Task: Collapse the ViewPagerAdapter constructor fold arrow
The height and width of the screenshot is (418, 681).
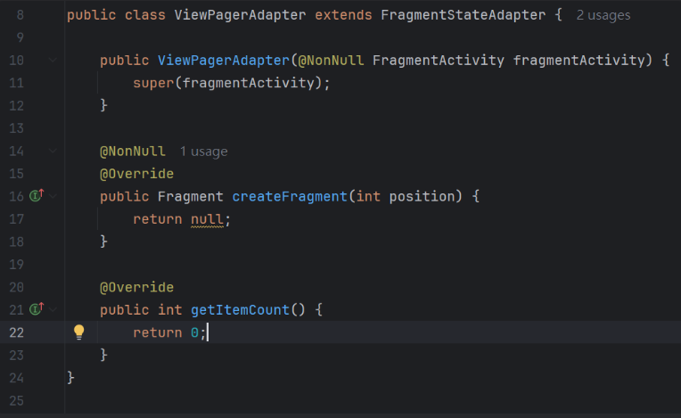Action: point(53,60)
